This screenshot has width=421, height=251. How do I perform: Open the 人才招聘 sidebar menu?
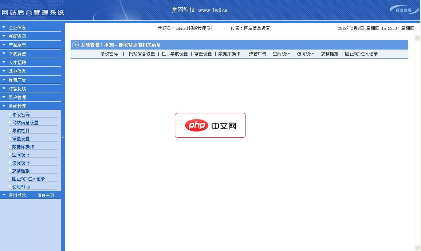[x=17, y=63]
